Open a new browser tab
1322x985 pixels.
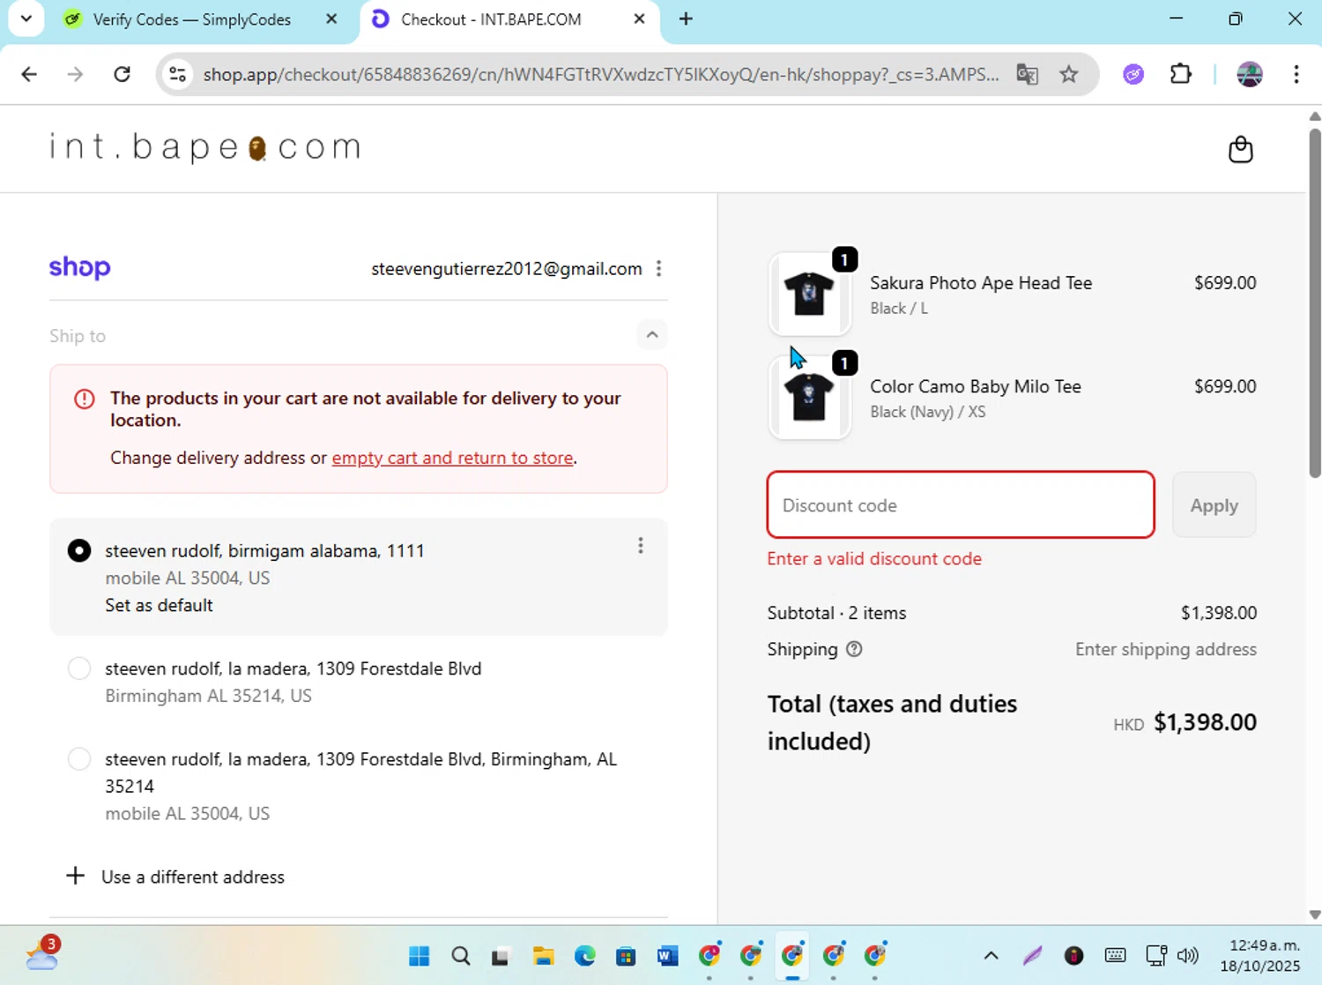(686, 19)
